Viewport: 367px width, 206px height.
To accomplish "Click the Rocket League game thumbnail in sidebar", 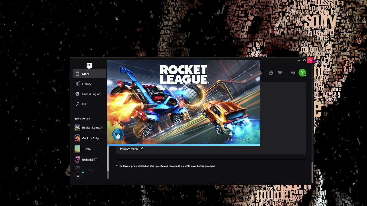I will pyautogui.click(x=77, y=128).
